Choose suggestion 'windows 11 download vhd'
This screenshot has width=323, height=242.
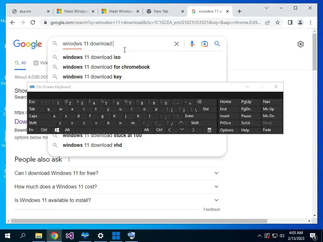[137, 145]
